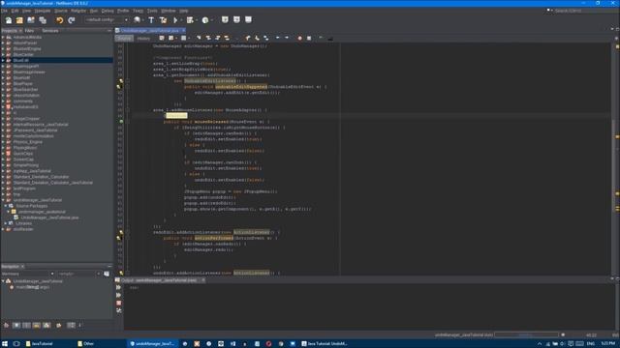Toggle third Navigator filter button at bottom
Image resolution: width=620 pixels, height=348 pixels.
point(26,325)
